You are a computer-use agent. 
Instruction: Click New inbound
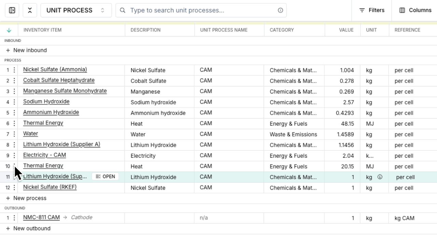[26, 50]
